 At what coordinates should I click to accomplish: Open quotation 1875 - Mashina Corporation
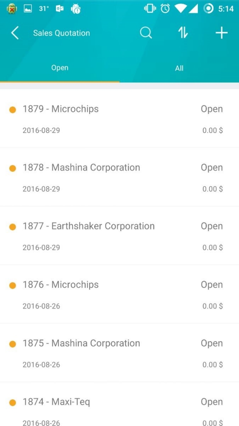[119, 353]
